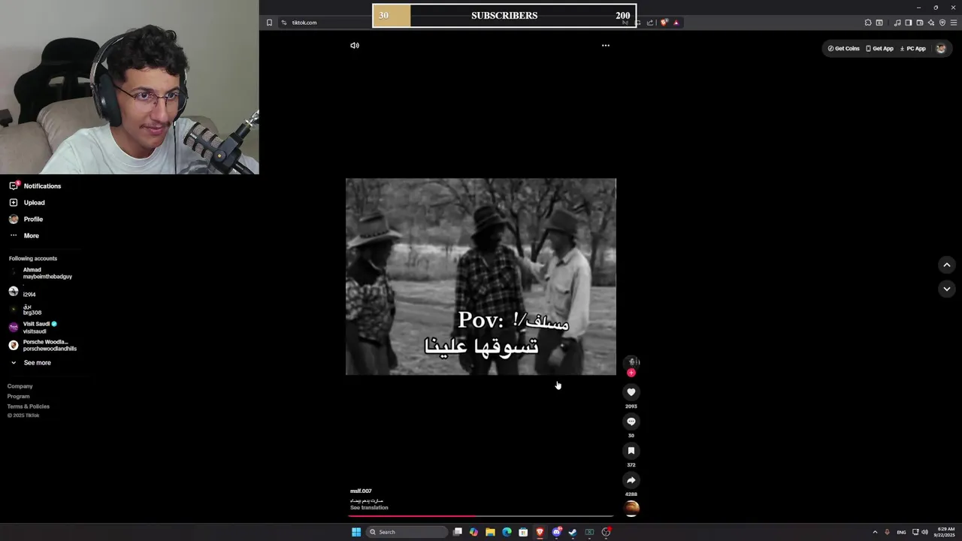The width and height of the screenshot is (962, 541).
Task: Click msff.007 username under video
Action: [x=361, y=491]
